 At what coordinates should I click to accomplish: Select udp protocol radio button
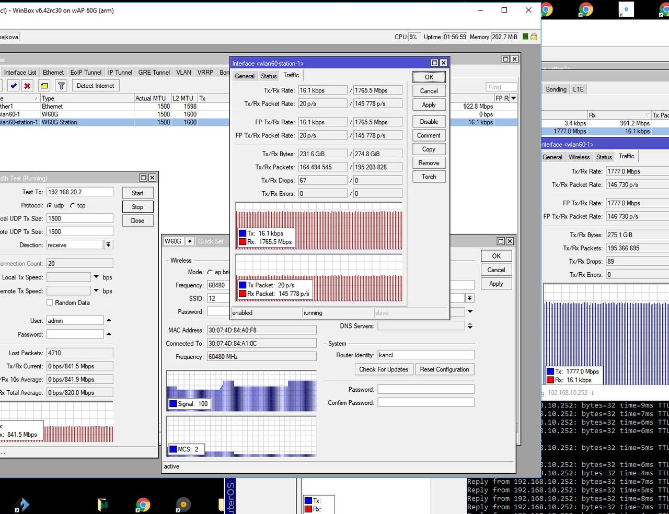[50, 206]
